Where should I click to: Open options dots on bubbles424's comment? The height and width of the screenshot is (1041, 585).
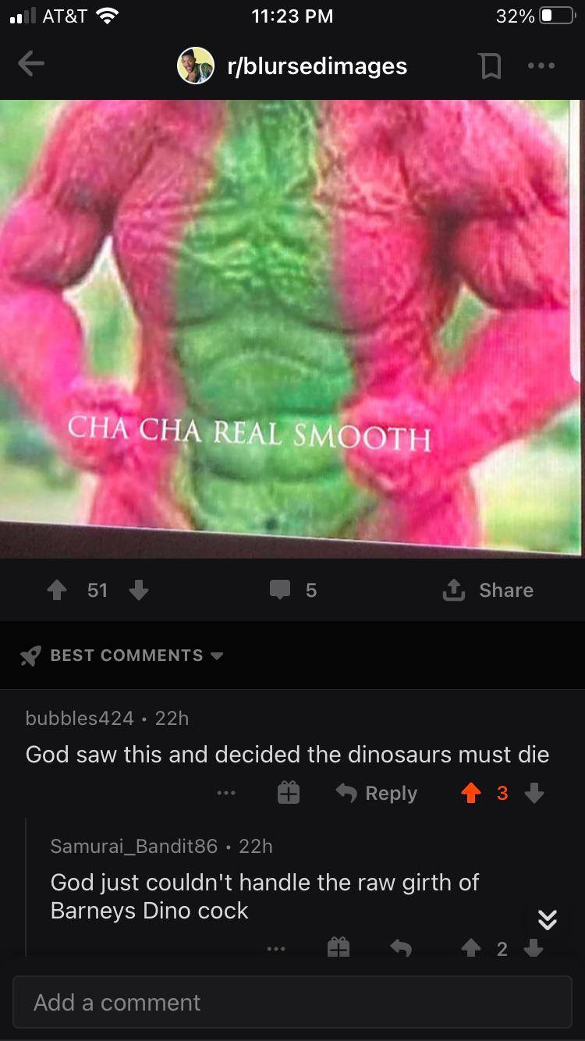click(x=226, y=794)
